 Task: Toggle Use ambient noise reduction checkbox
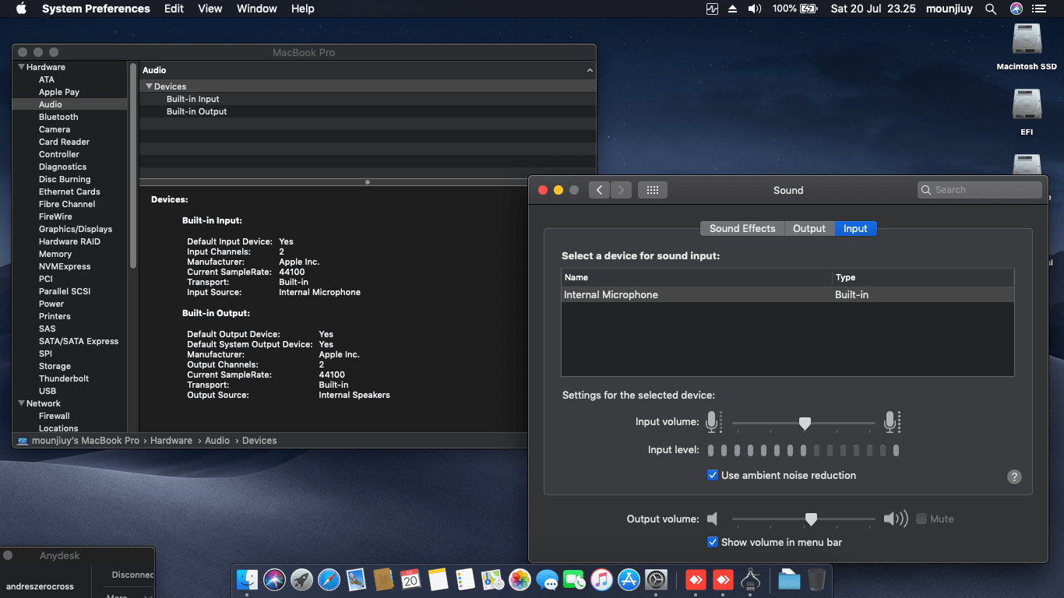click(x=712, y=475)
